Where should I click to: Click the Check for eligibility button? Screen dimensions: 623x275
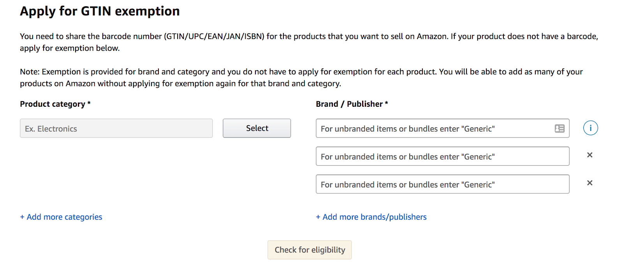click(x=310, y=250)
